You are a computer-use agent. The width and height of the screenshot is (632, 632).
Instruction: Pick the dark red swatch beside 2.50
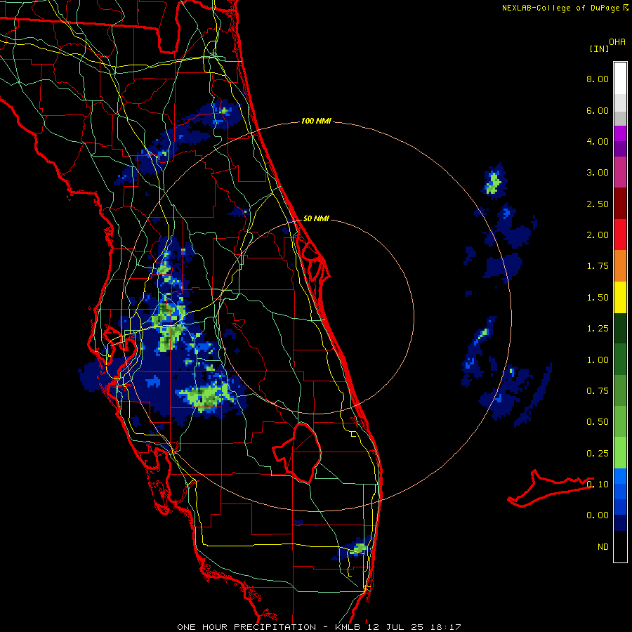[620, 204]
